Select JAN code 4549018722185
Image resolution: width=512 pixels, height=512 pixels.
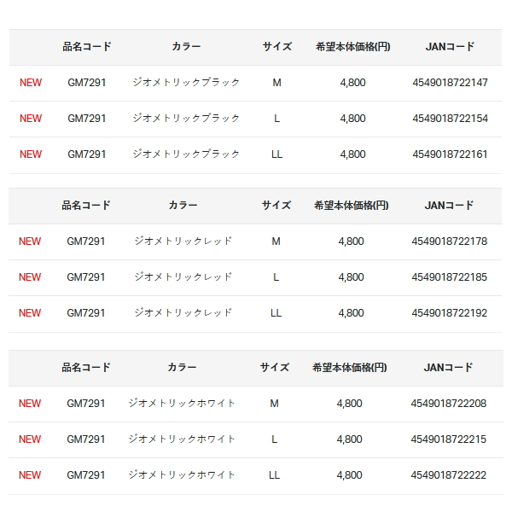click(450, 277)
